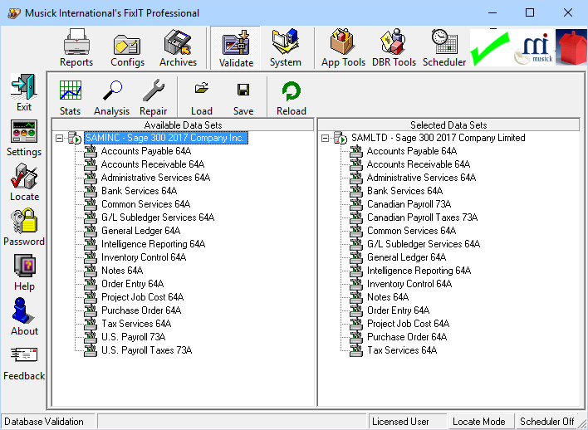Viewport: 588px width, 430px height.
Task: Select U.S. Payroll Taxes 73A
Action: pos(147,350)
